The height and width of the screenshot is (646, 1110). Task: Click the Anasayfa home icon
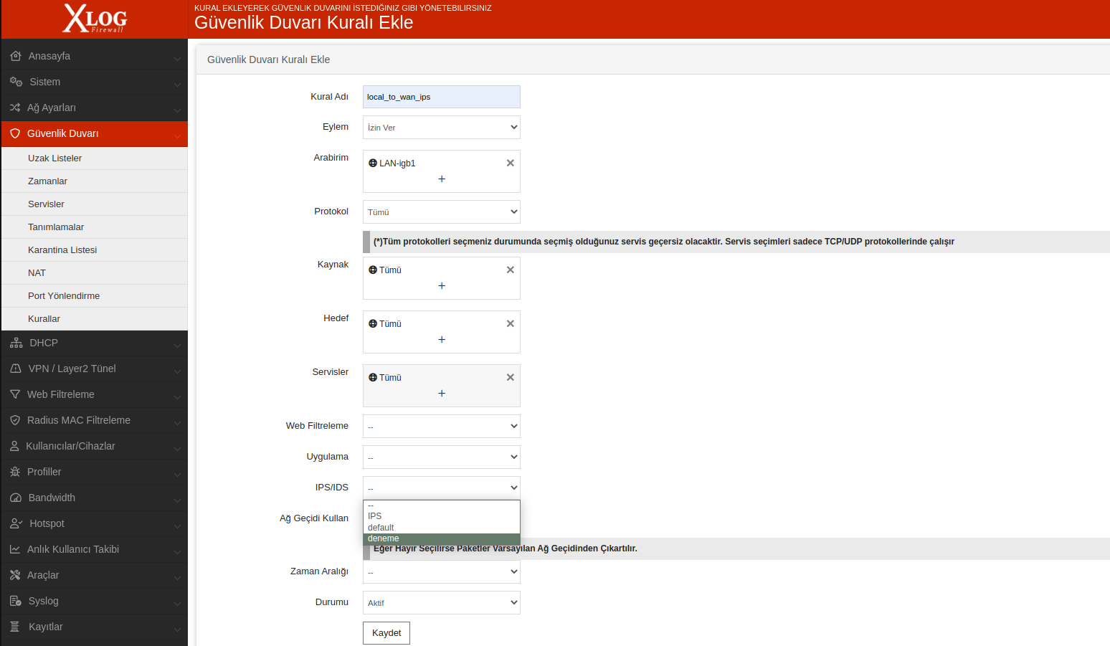pos(16,56)
